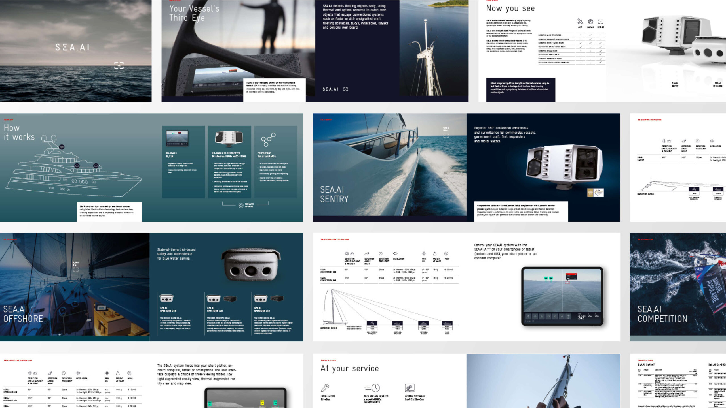Click the night cloud icon above Competition 320 row

367,254
